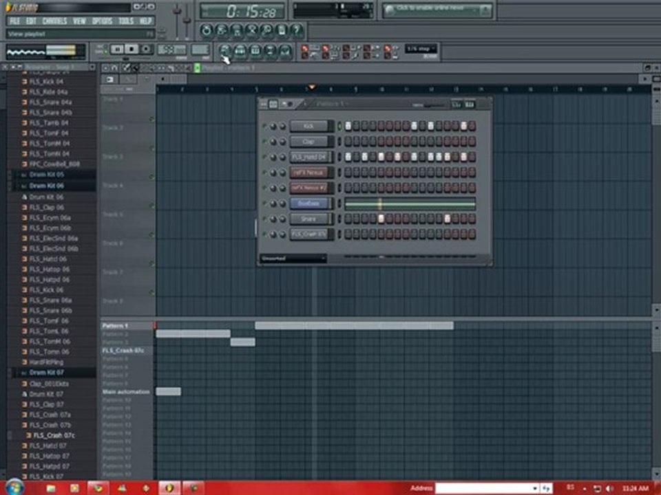Viewport: 661px width, 495px height.
Task: Click the Windows Start button
Action: click(14, 487)
